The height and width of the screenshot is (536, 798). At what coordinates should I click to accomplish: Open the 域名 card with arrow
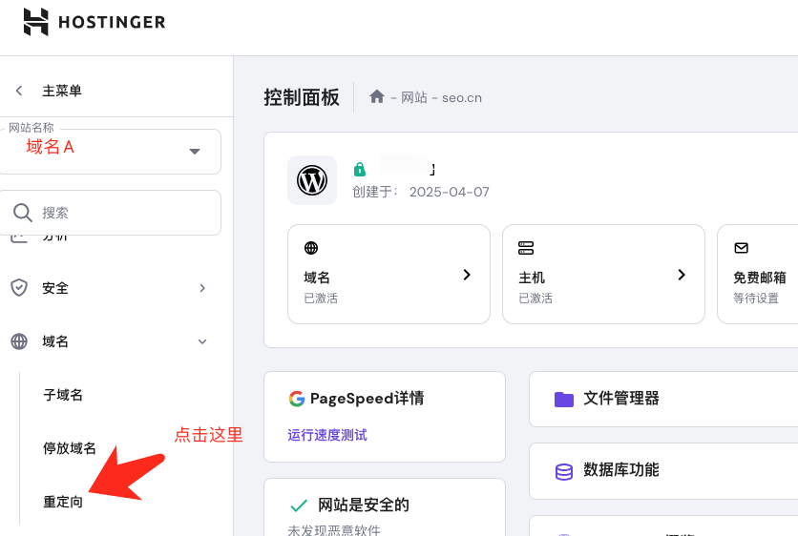[467, 275]
